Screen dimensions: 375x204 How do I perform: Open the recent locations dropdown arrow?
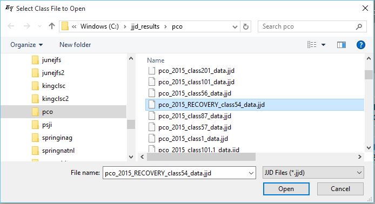coord(39,26)
